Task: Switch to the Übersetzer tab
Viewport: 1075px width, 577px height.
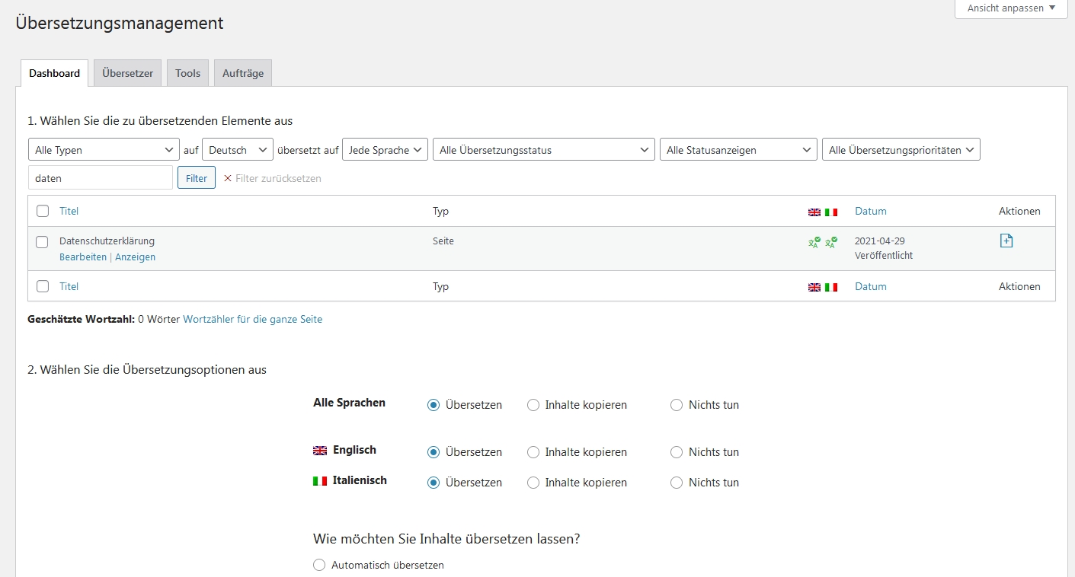Action: [x=127, y=74]
